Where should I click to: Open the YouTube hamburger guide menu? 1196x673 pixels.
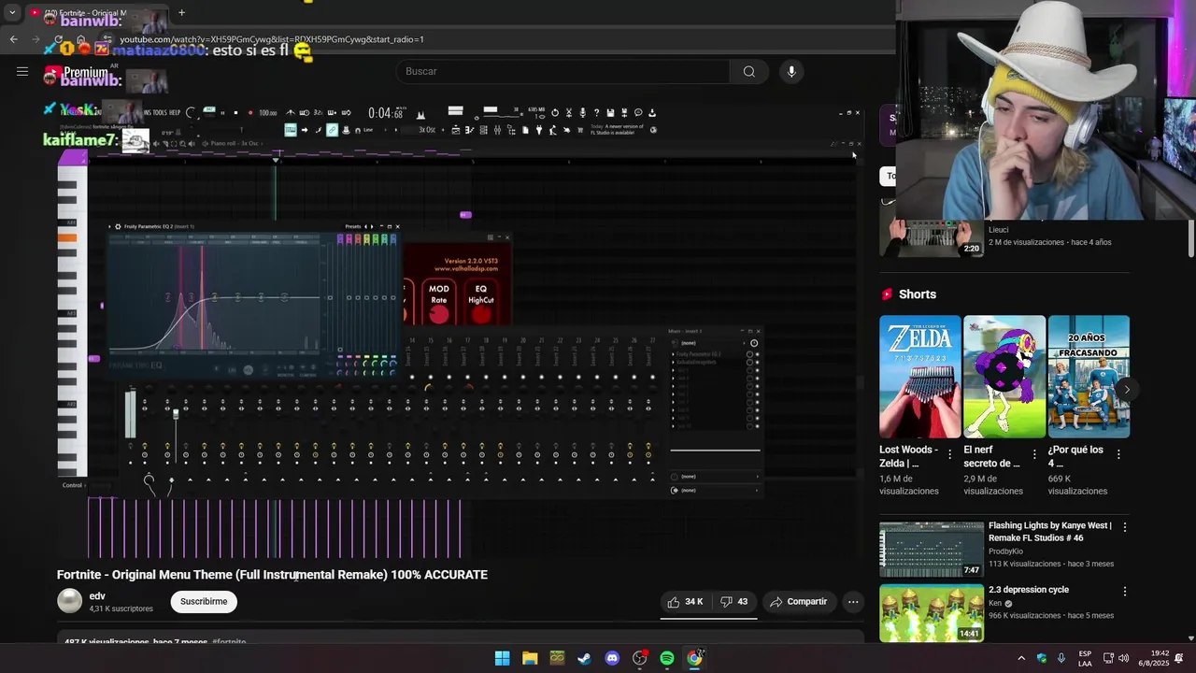(22, 71)
